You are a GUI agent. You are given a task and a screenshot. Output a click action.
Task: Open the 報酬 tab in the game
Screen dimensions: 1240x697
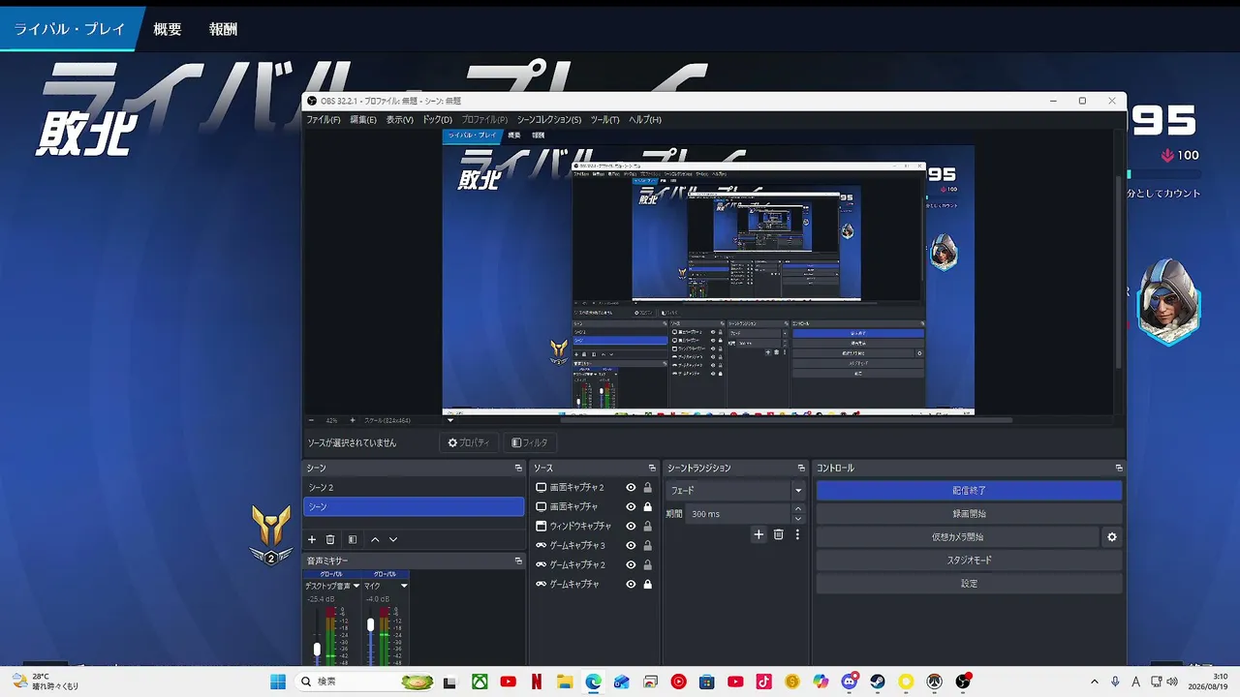223,29
